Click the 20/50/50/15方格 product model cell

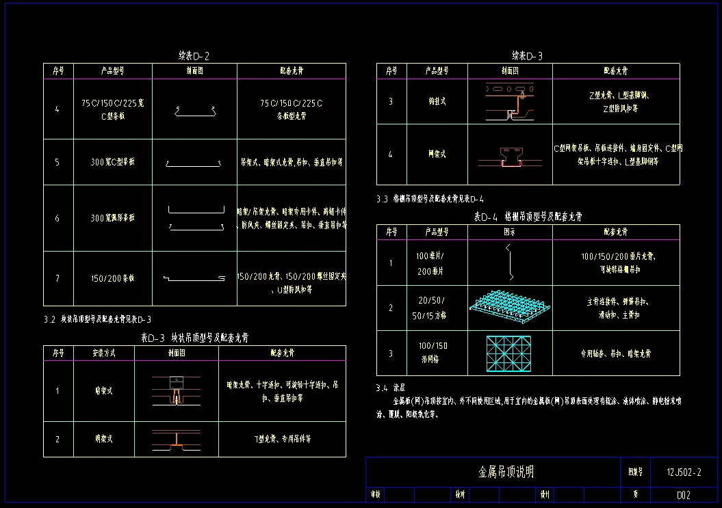pyautogui.click(x=429, y=308)
